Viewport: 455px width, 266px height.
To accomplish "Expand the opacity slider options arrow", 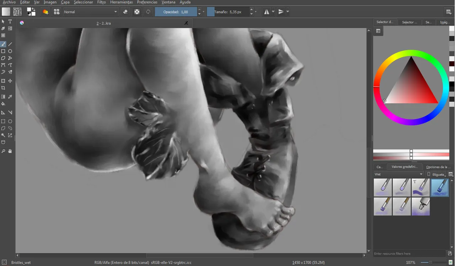I will (204, 12).
